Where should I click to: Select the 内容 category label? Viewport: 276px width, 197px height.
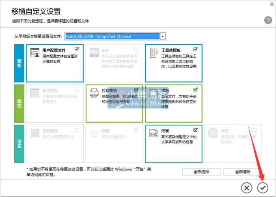tap(19, 144)
